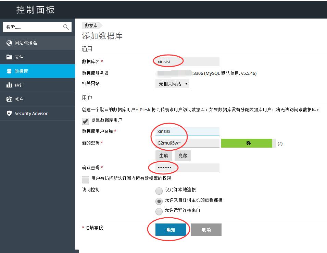The height and width of the screenshot is (253, 327).
Task: Click the search magnifier icon
Action: point(66,27)
